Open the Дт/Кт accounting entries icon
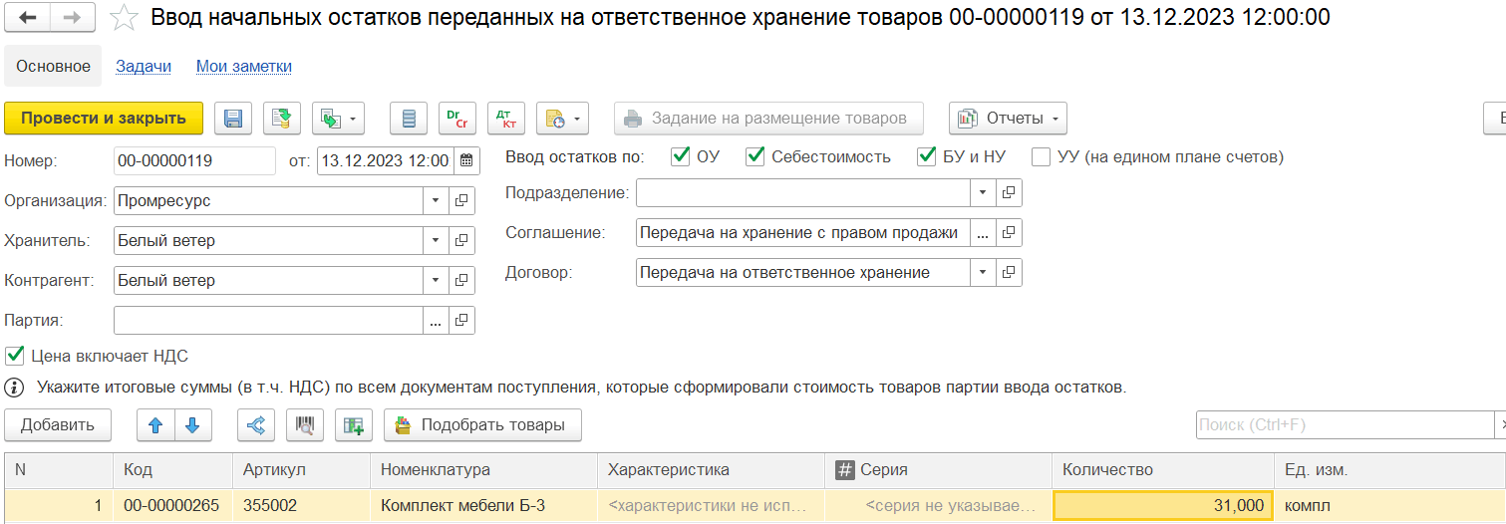 (503, 119)
